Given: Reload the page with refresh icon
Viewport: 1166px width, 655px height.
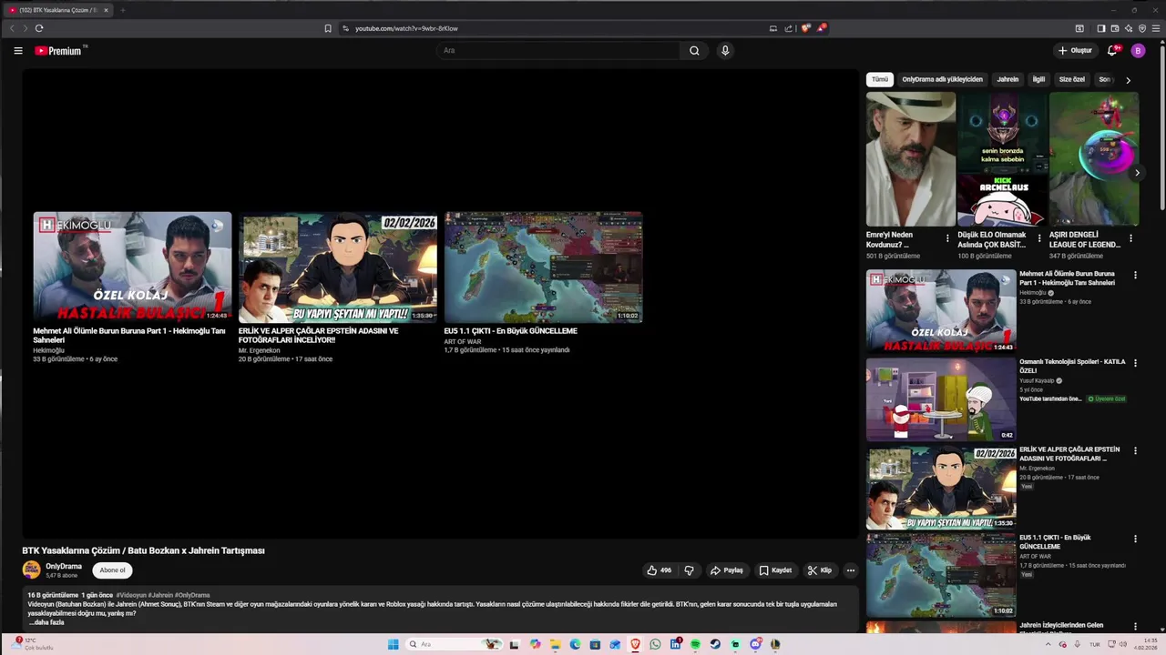Looking at the screenshot, I should [39, 28].
